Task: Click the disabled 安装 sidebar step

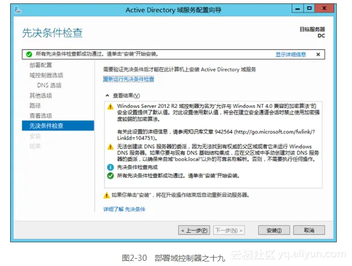Action: coord(35,136)
